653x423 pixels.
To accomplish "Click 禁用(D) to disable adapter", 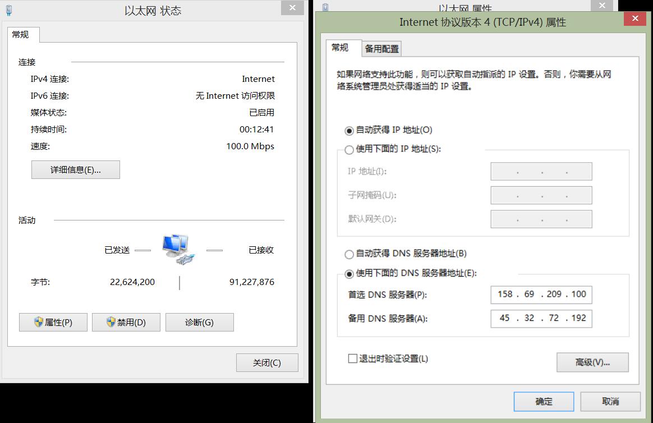I will click(x=126, y=323).
